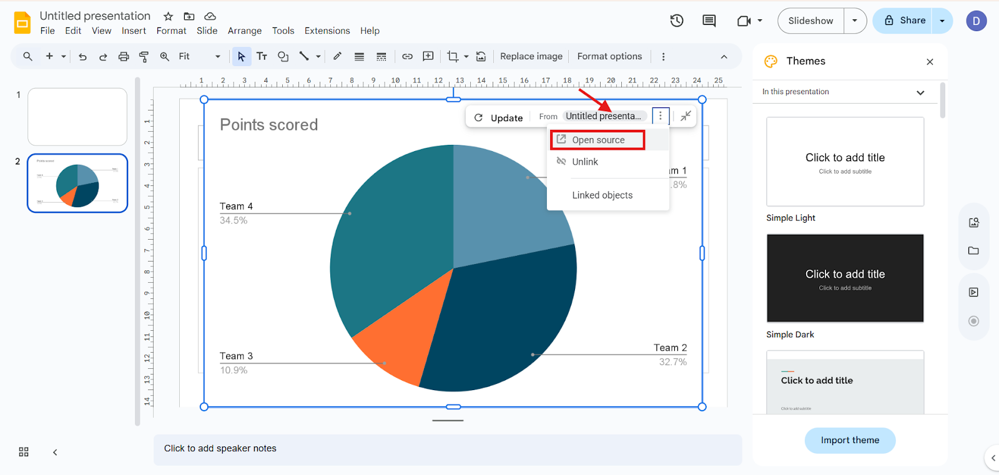Click the Replace image button
999x475 pixels.
click(x=531, y=56)
